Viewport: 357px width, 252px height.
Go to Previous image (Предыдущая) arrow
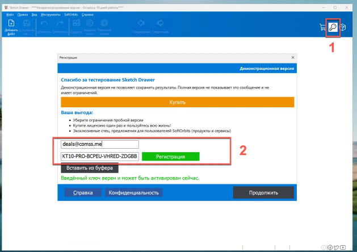[141, 23]
